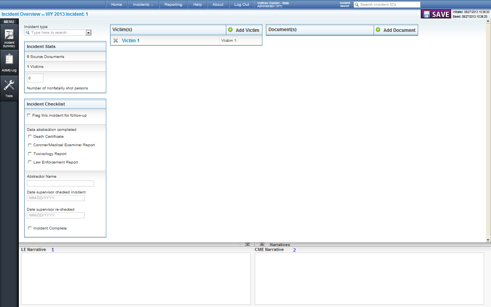Open the Help menu item
This screenshot has width=491, height=307.
click(x=198, y=5)
